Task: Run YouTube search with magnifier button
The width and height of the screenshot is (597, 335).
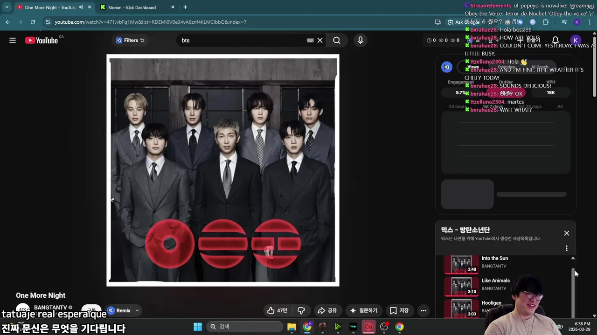Action: [337, 40]
